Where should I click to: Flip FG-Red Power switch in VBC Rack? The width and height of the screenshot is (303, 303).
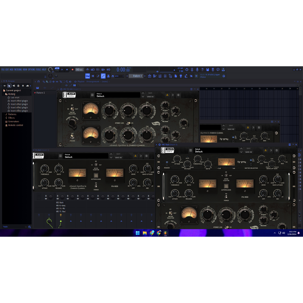tap(226, 197)
